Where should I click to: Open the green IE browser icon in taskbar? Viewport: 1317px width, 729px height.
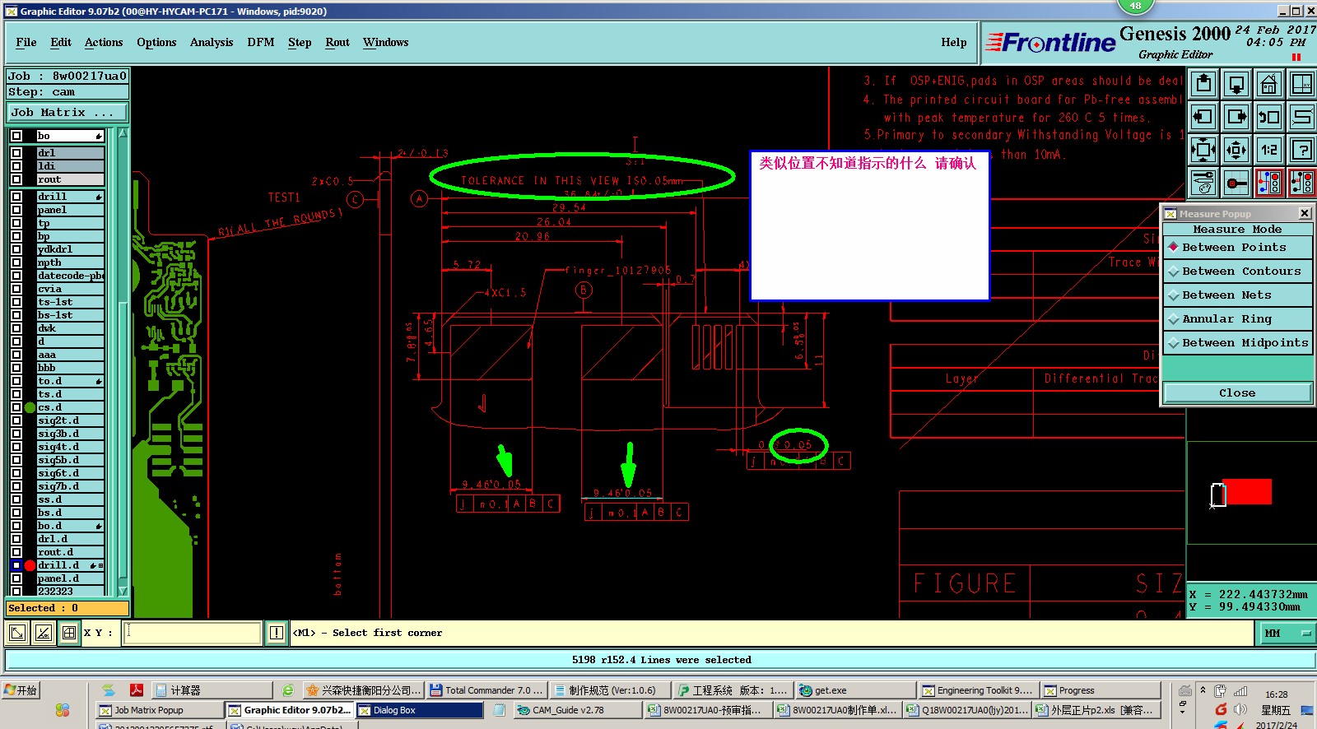(288, 690)
